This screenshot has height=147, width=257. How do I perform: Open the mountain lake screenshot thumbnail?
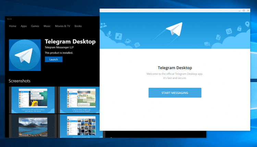(33, 126)
